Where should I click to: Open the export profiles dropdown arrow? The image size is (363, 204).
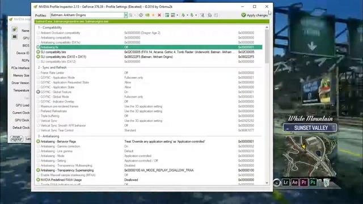187,15
